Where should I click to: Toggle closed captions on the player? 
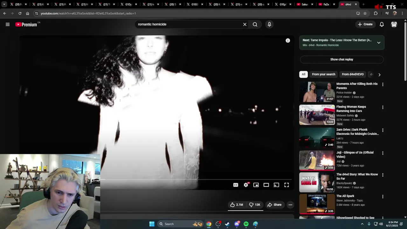click(x=236, y=185)
